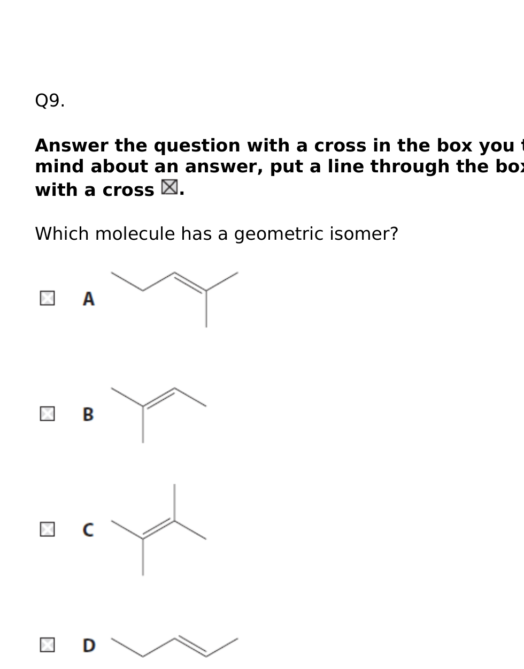This screenshot has height=669, width=524.
Task: Choose the molecule C structure with two vertical branches
Action: 158,530
